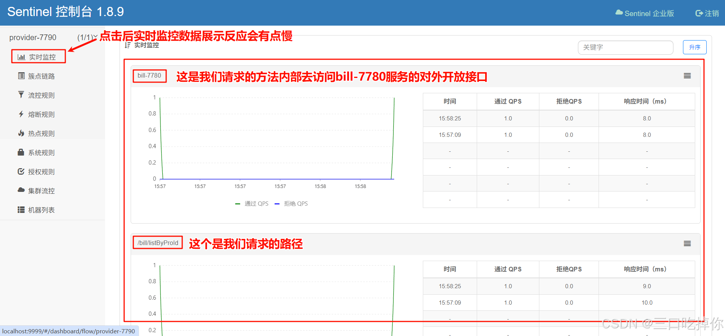This screenshot has height=336, width=725.
Task: Click the 簇点链路 list icon
Action: [x=21, y=76]
